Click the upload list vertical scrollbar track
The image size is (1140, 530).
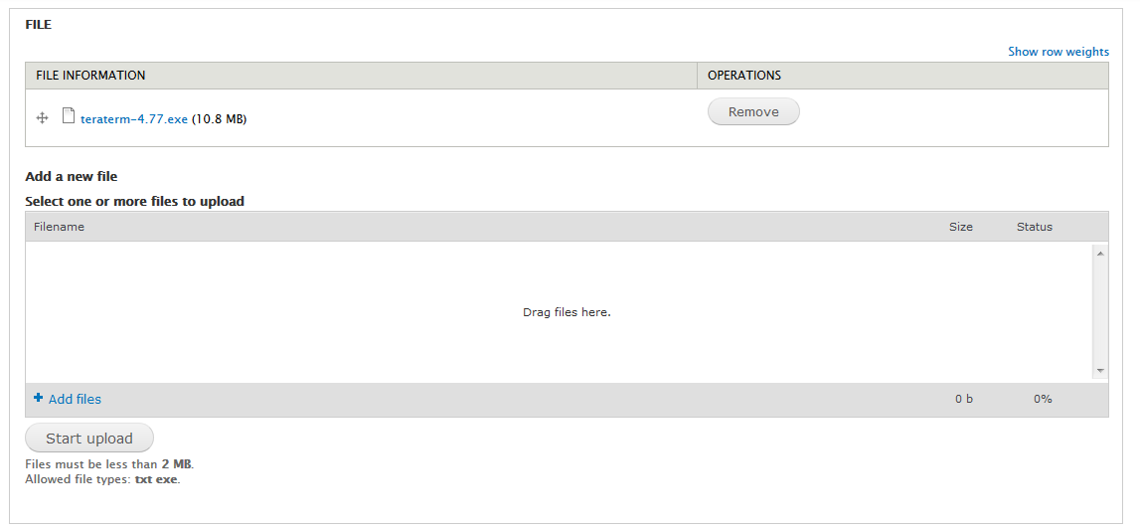click(1100, 312)
